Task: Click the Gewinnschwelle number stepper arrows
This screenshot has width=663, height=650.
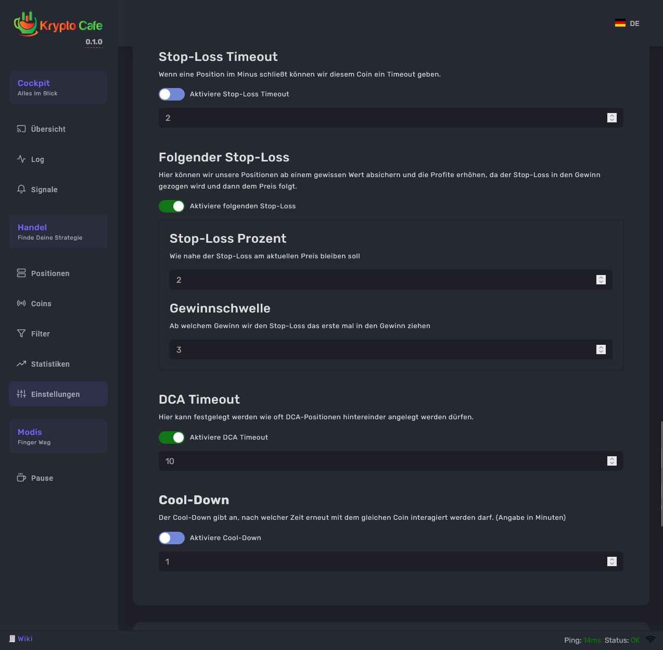Action: (x=601, y=349)
